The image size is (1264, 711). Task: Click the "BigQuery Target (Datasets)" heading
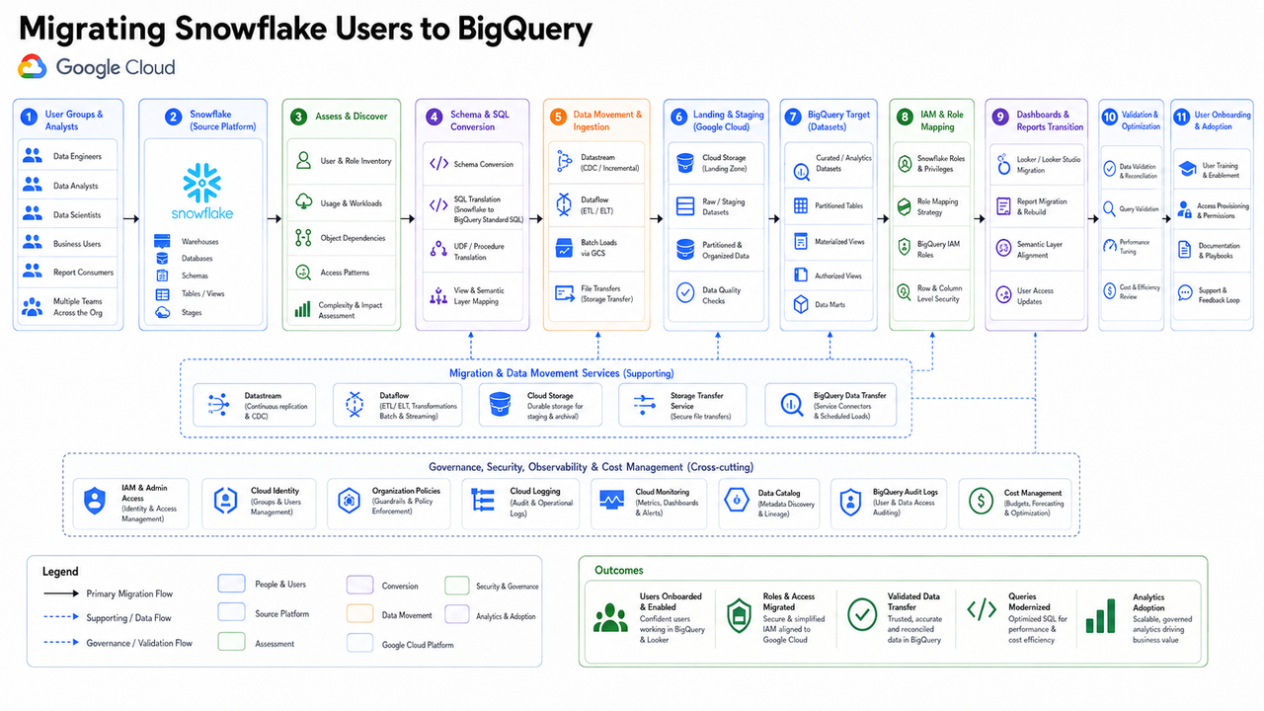click(838, 120)
